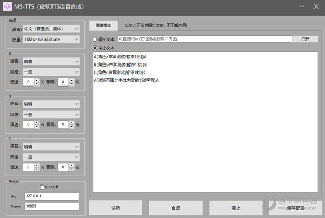Screen dimensions: 325x218
Task: Open the 风格 style dropdown in section B
Action: (53, 114)
